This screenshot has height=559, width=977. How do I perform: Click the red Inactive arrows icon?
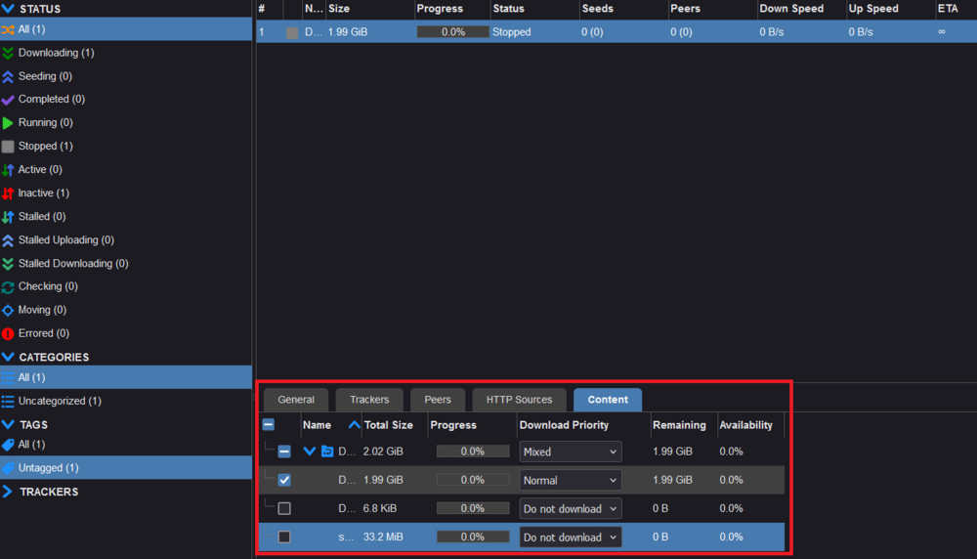click(x=8, y=193)
